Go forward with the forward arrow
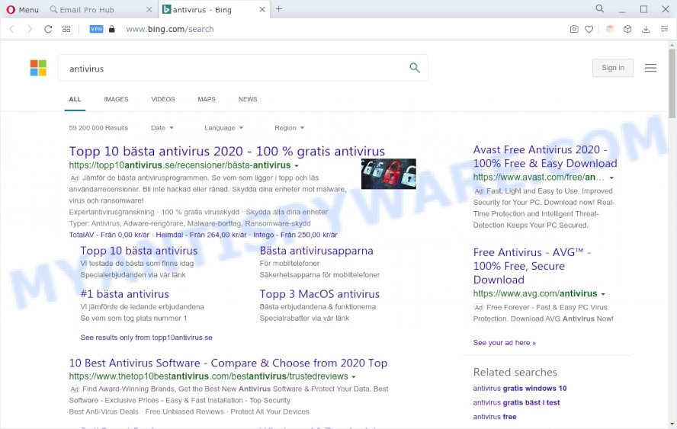The height and width of the screenshot is (429, 677). (x=30, y=29)
